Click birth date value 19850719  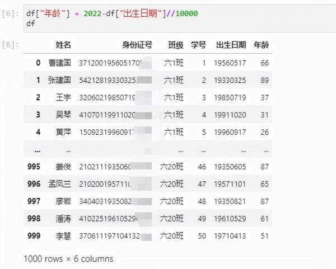[230, 98]
